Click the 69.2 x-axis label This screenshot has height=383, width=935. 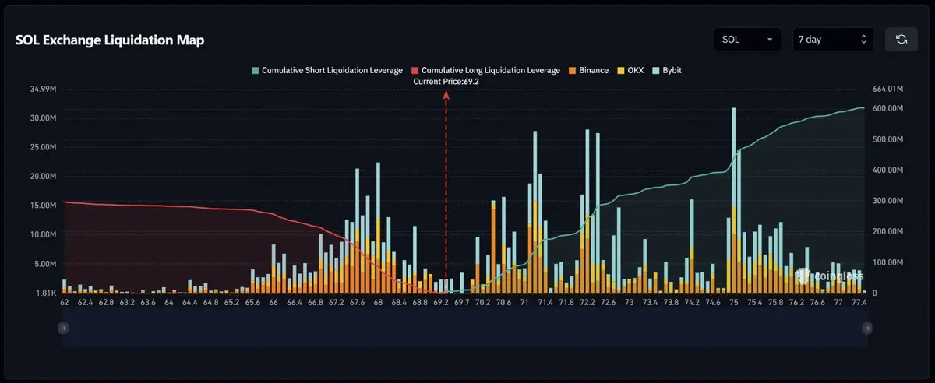(441, 302)
